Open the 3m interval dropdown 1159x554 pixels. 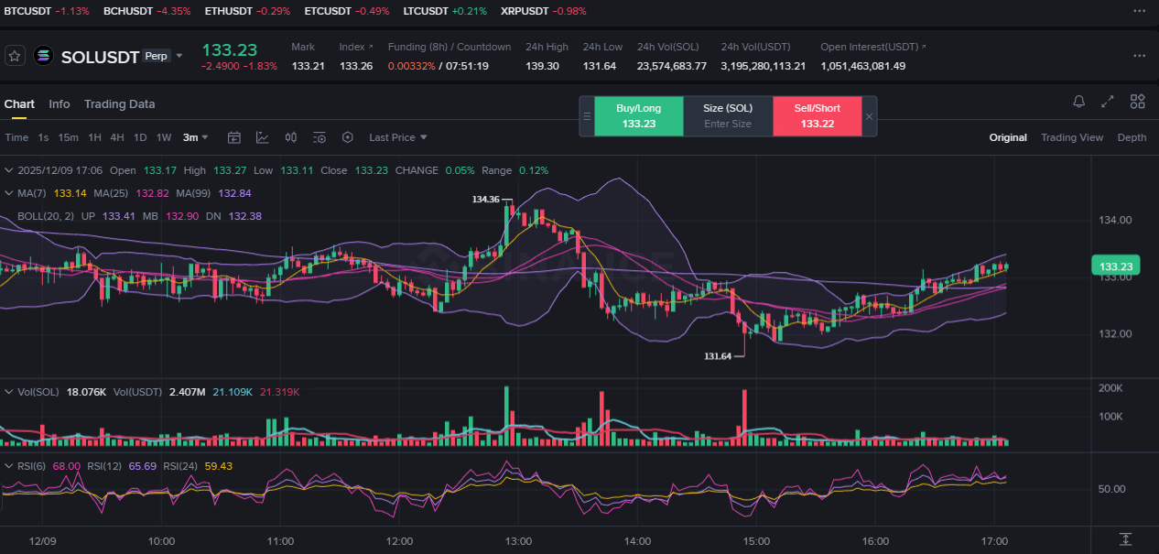click(195, 137)
